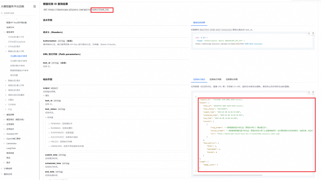The width and height of the screenshot is (321, 185).
Task: Copy the curl code block
Action: click(313, 33)
